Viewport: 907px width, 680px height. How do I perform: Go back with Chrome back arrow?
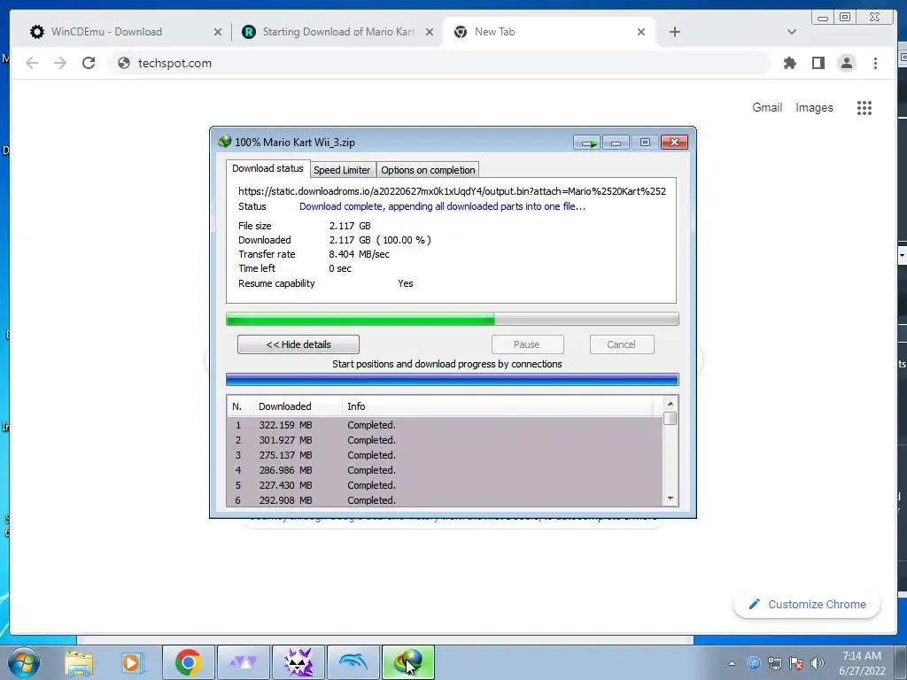(32, 63)
